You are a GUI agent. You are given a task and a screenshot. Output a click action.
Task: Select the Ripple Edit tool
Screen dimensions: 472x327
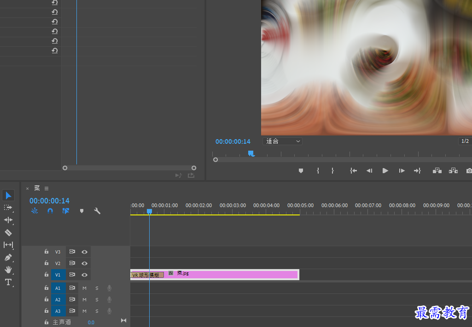coord(8,220)
